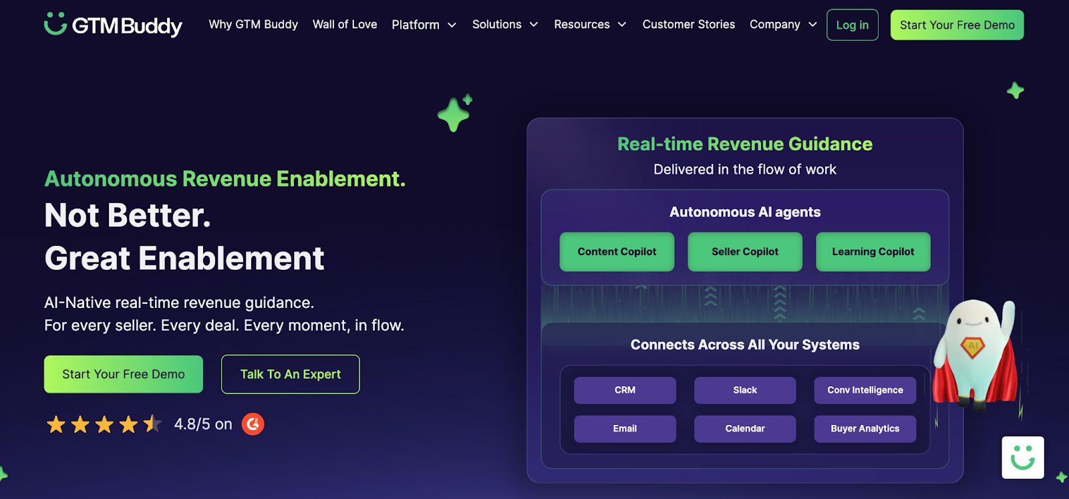
Task: Click the CRM system tile
Action: click(x=625, y=390)
